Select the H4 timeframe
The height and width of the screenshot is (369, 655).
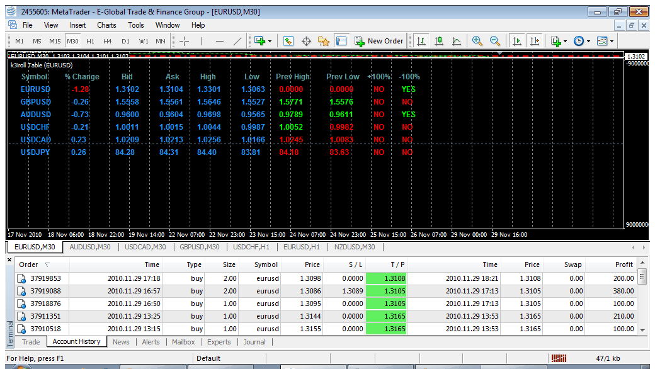[107, 42]
